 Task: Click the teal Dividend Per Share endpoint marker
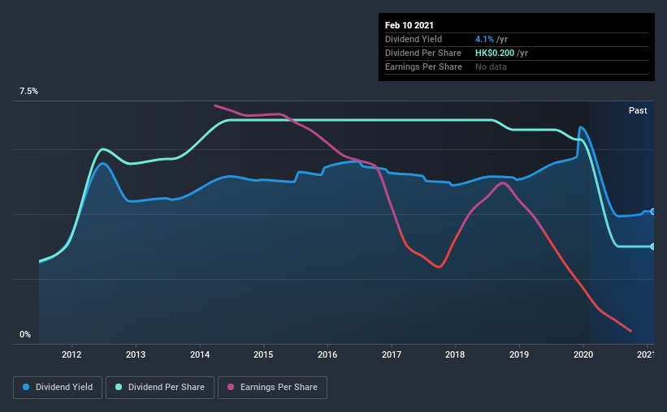(652, 247)
